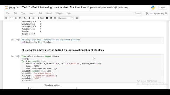Click the 'Species' output row
Screen dimensions: 170x95
pyautogui.click(x=31, y=31)
